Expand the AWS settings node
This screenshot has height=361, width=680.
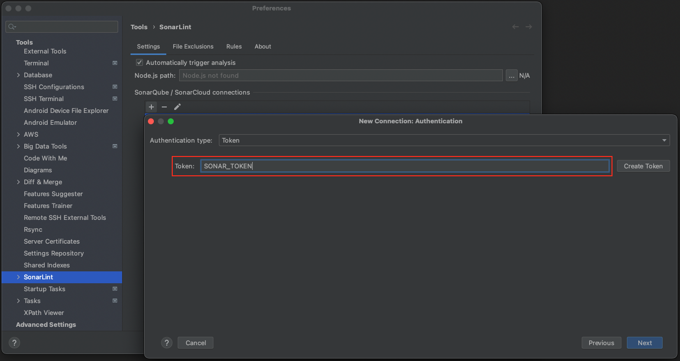pos(18,135)
